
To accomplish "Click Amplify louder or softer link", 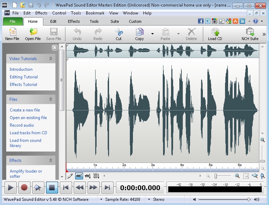I will 26,174.
